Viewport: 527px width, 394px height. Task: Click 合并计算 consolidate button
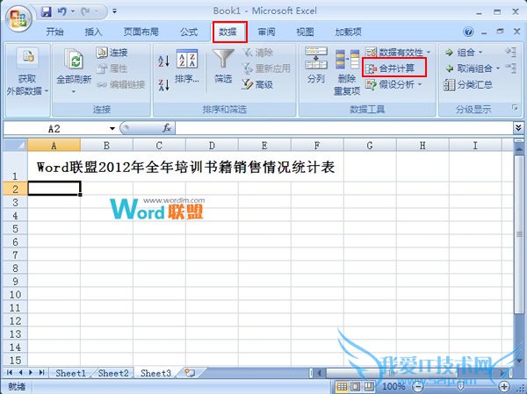pos(390,68)
